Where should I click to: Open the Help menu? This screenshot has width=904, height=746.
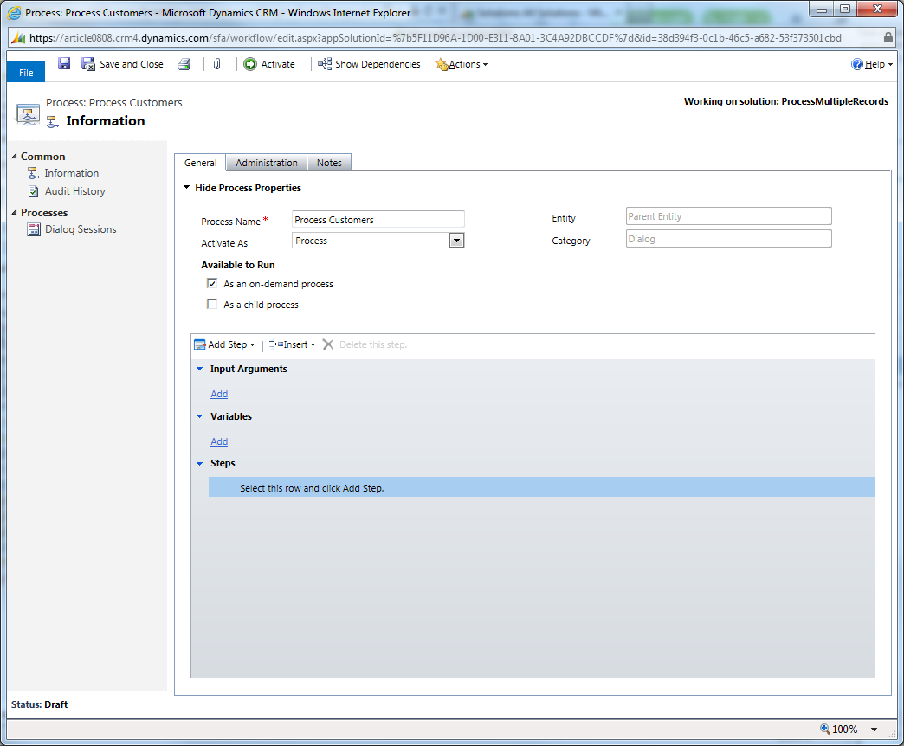[872, 64]
